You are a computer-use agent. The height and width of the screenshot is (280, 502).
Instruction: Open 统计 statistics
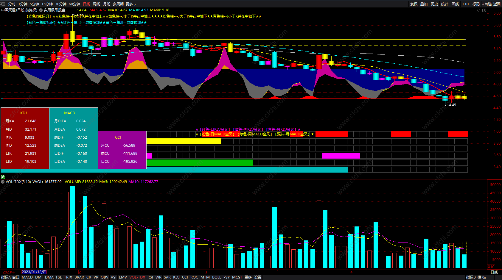[x=445, y=4]
